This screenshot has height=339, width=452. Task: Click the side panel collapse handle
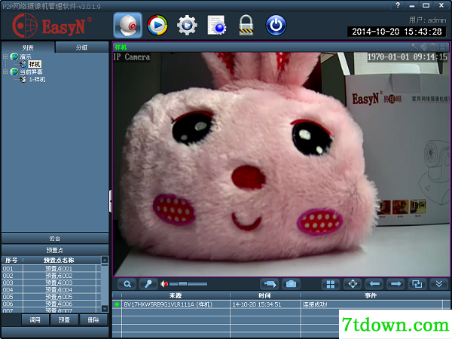(110, 201)
